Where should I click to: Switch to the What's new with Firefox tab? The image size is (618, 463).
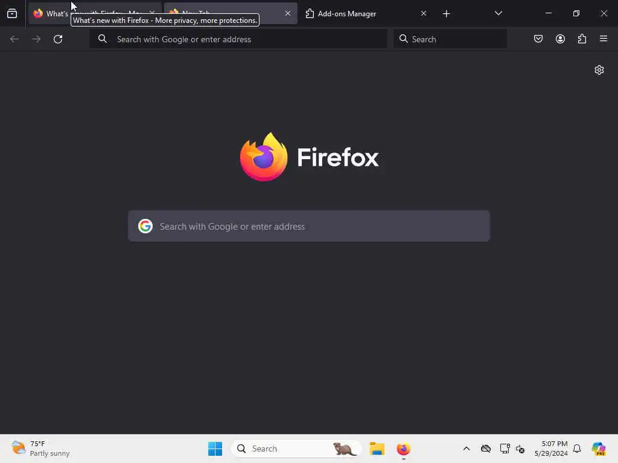(95, 13)
